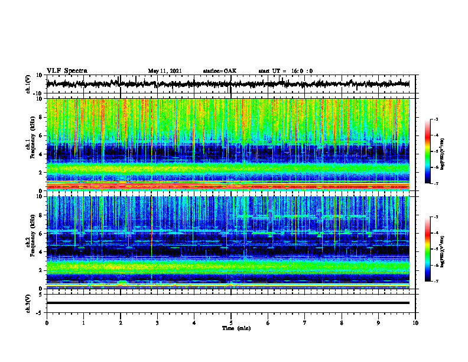This screenshot has height=362, width=468.
Task: Click time axis tick label "1"
Action: tap(83, 323)
